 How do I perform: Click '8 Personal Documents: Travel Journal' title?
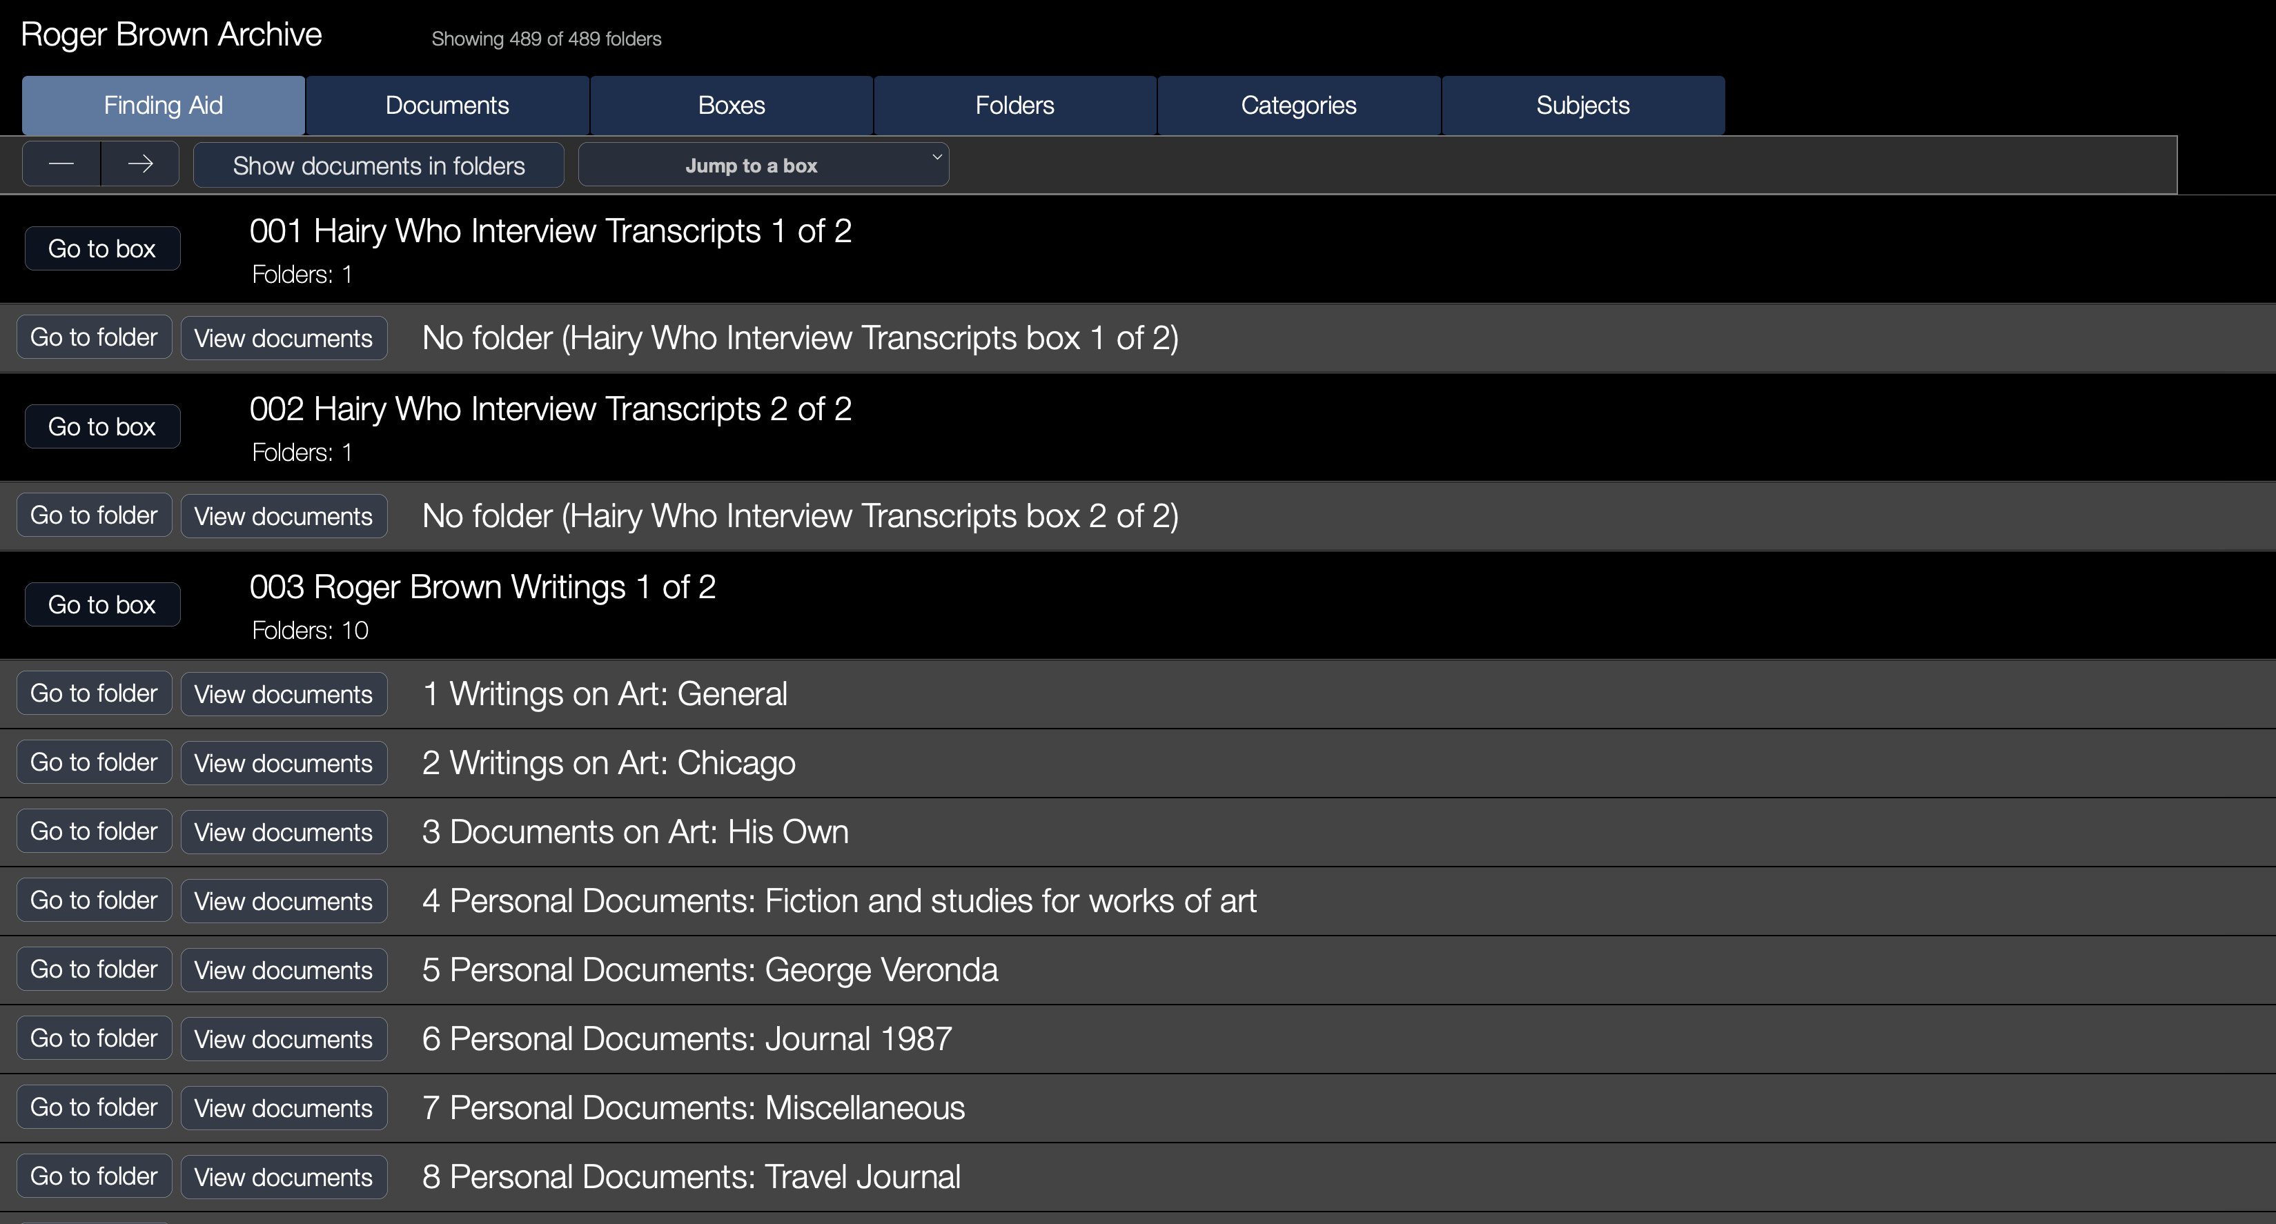point(691,1177)
